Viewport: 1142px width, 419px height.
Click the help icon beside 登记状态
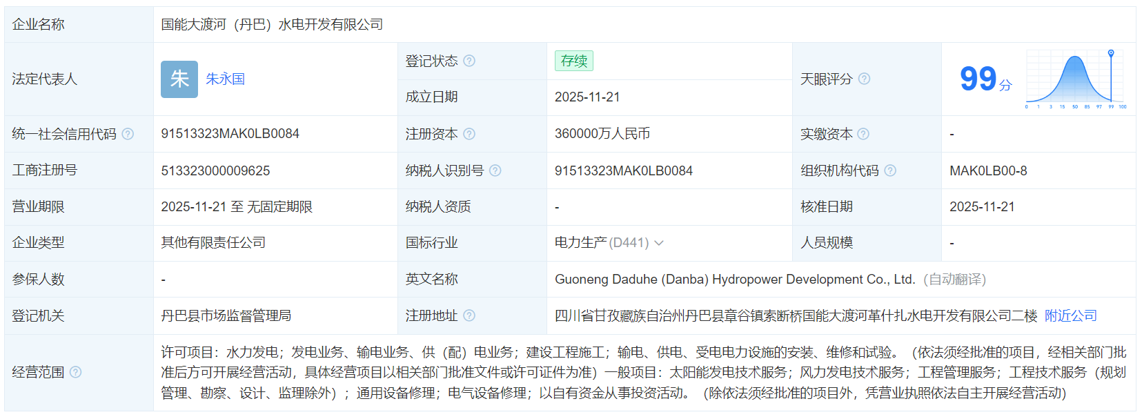coord(469,61)
